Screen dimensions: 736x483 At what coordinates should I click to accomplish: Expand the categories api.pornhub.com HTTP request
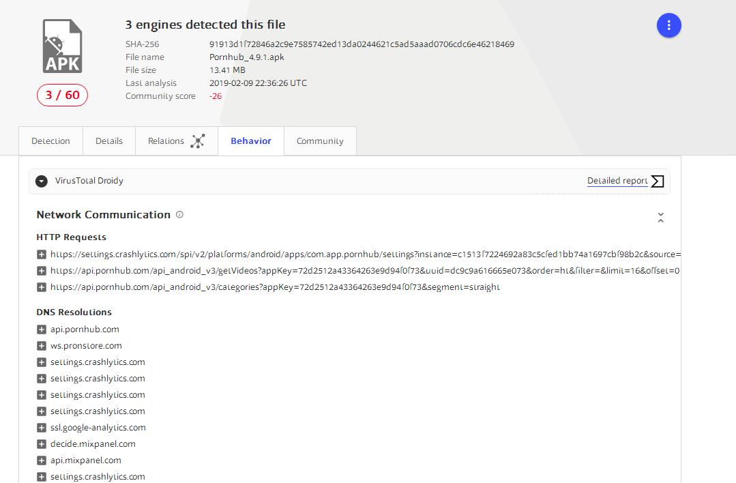pyautogui.click(x=42, y=287)
